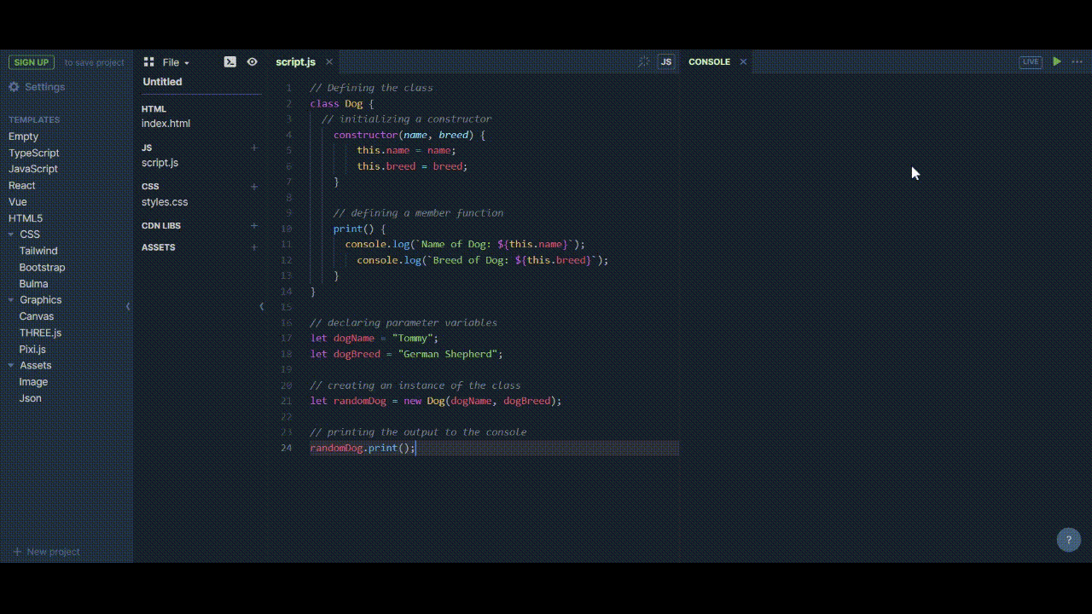Choose the React template

(22, 185)
